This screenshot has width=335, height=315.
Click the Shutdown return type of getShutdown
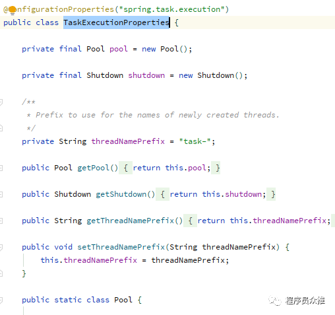(x=73, y=194)
